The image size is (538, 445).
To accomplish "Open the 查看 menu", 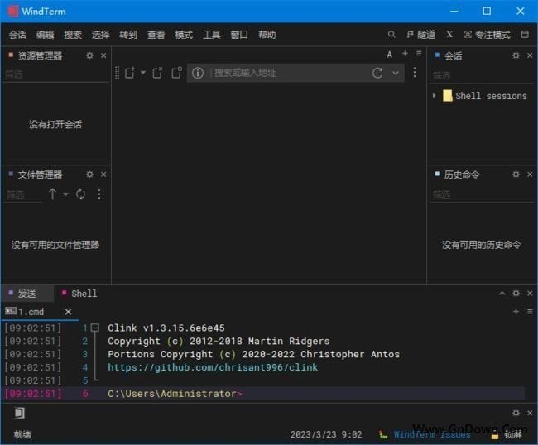I will click(x=156, y=35).
